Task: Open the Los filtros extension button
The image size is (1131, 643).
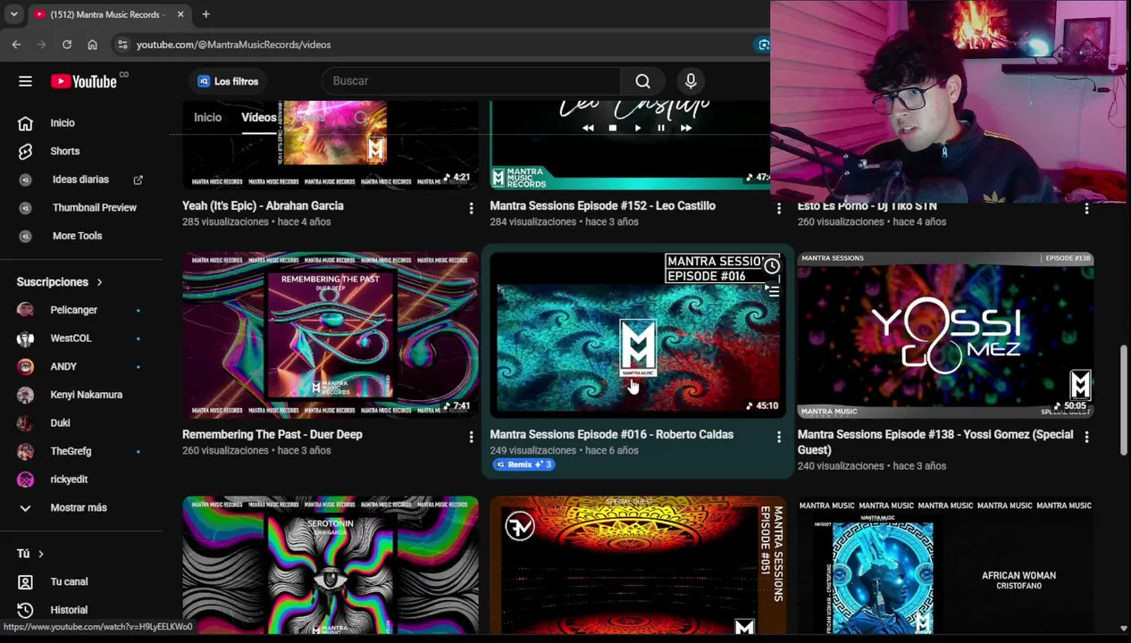Action: pyautogui.click(x=229, y=81)
